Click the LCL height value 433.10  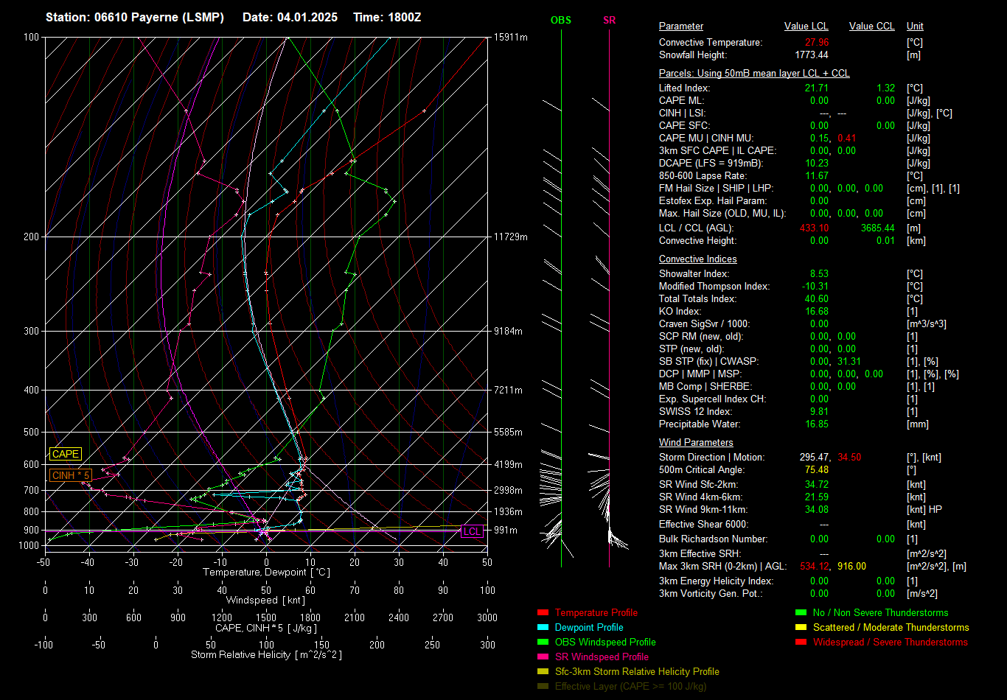tap(814, 228)
